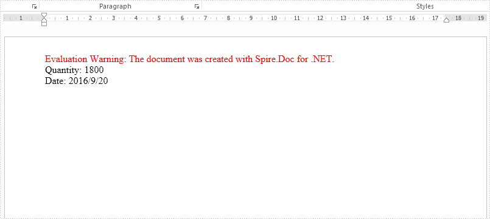Screen dimensions: 490x219
Task: Click ruler at the 5 mark
Action: [x=159, y=18]
